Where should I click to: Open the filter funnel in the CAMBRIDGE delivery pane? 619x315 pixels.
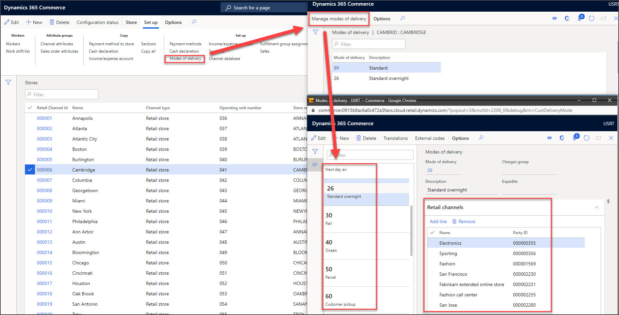pyautogui.click(x=315, y=32)
